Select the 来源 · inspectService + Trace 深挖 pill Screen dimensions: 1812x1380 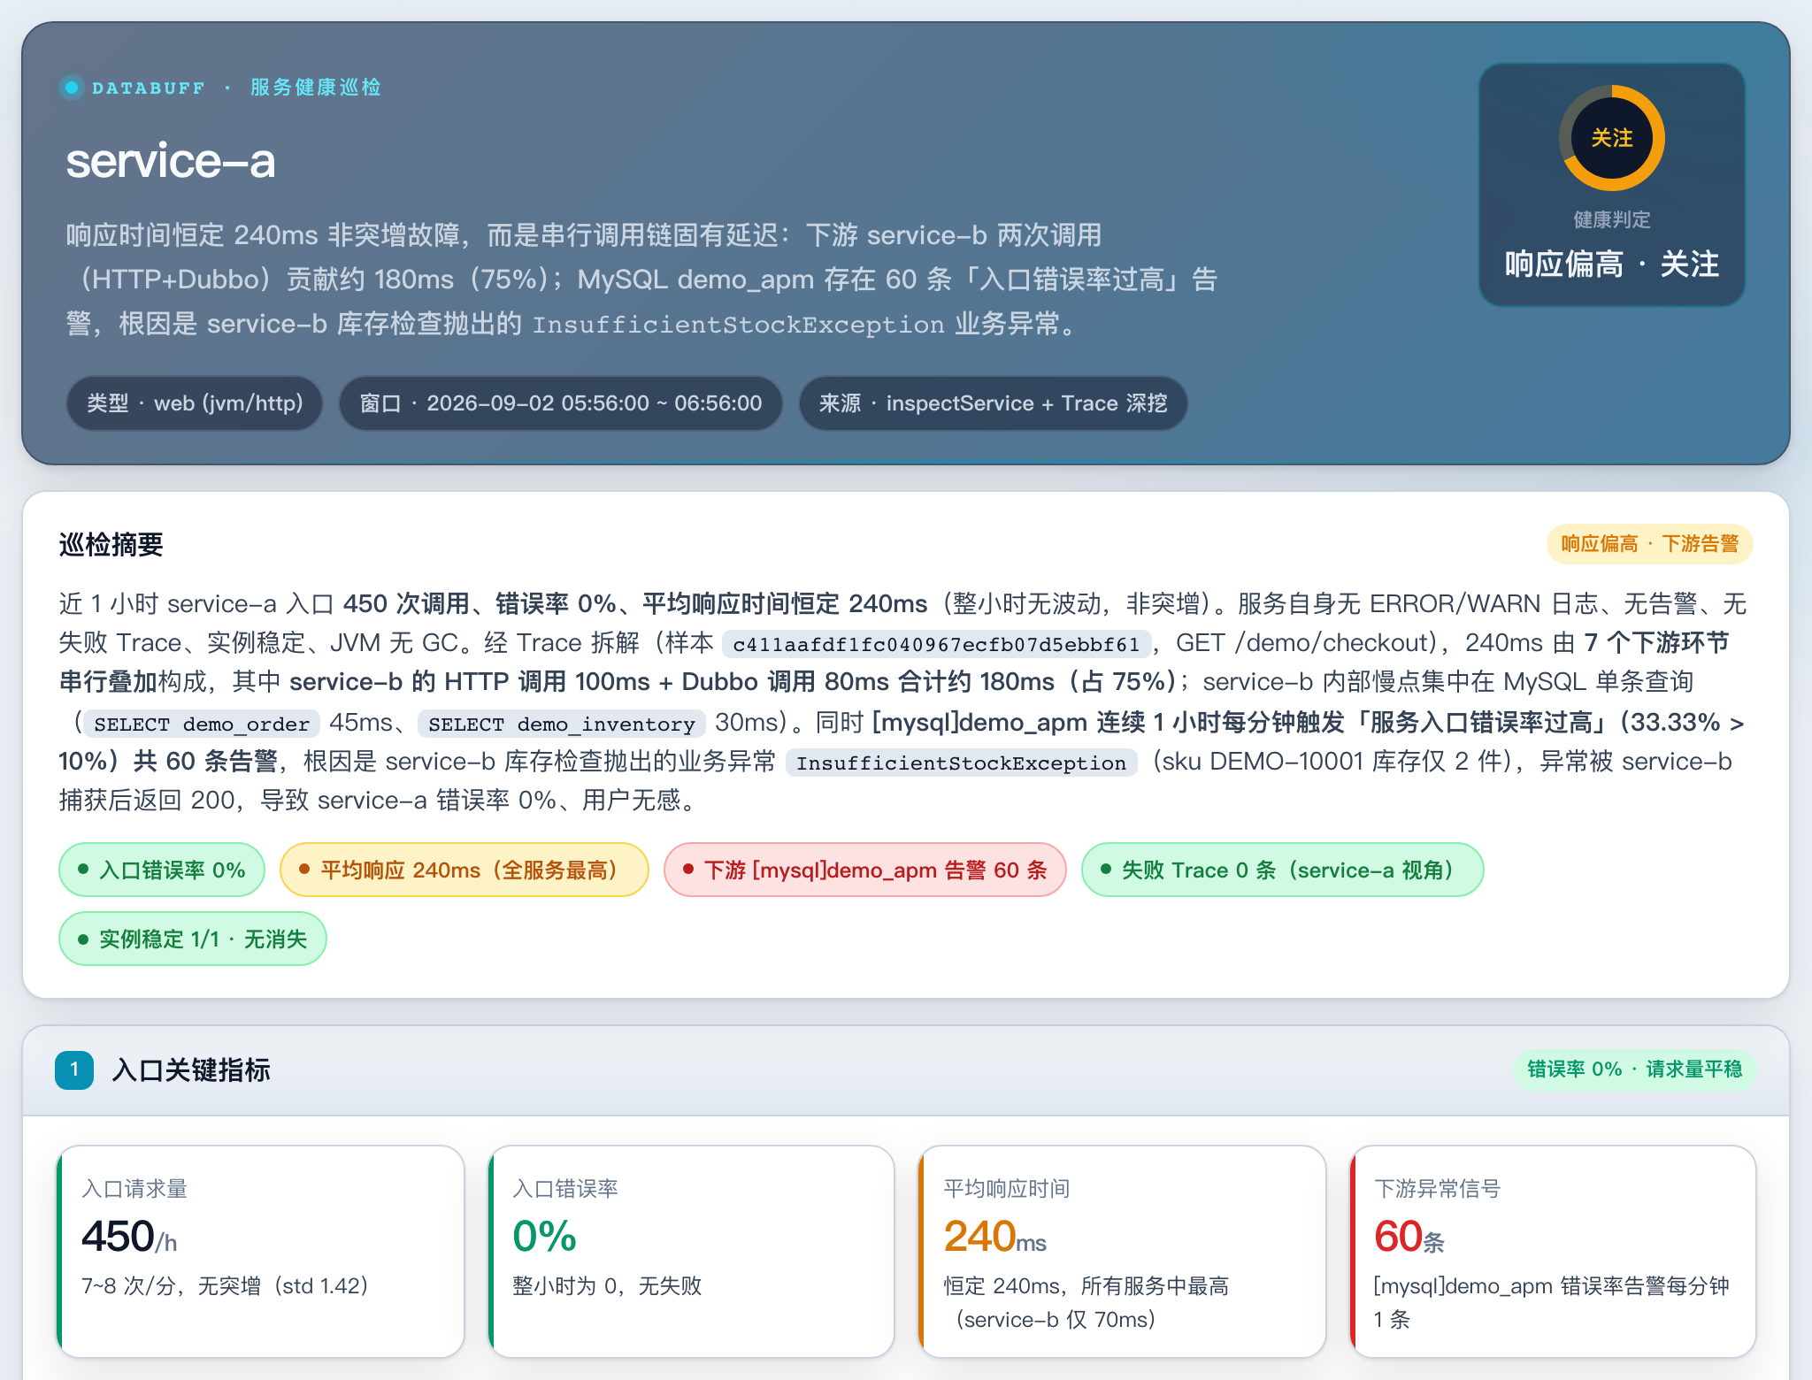993,403
